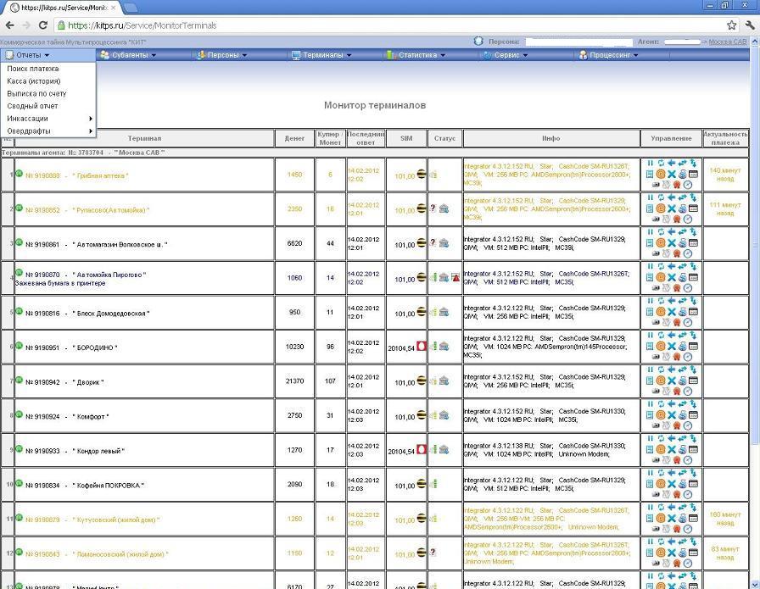
Task: Switch to the kitps.ru browser tab
Action: [x=62, y=8]
